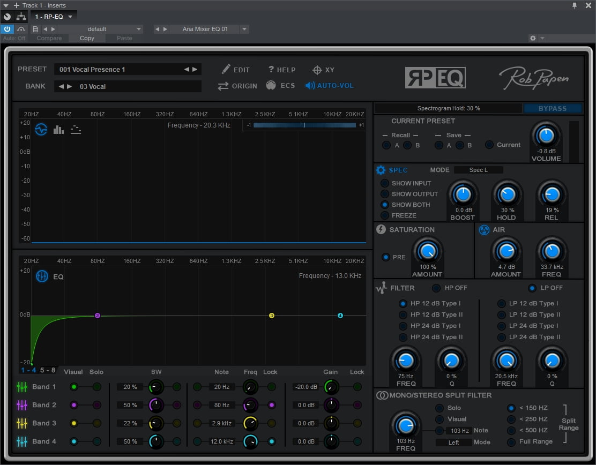Screen dimensions: 596x465
Task: Click the ORIGIN swap arrows icon
Action: point(223,86)
